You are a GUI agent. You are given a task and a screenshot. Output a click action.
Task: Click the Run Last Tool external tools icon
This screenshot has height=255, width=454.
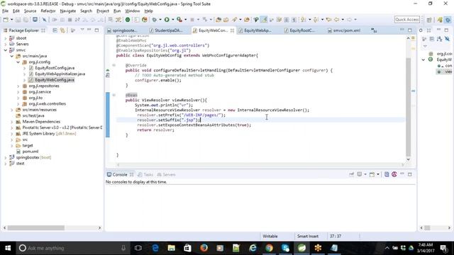[x=179, y=20]
